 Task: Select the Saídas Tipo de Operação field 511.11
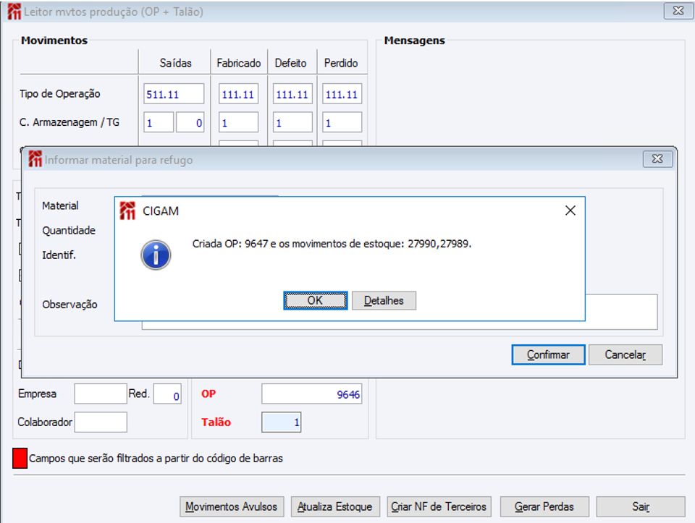[174, 94]
